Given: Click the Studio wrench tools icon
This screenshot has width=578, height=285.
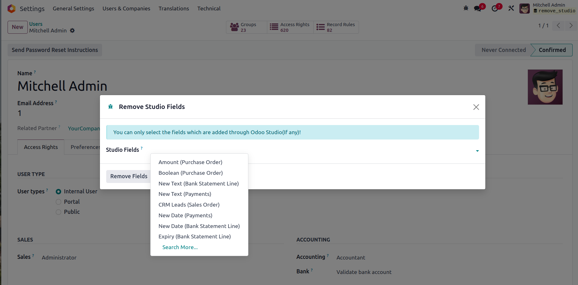Looking at the screenshot, I should tap(511, 8).
